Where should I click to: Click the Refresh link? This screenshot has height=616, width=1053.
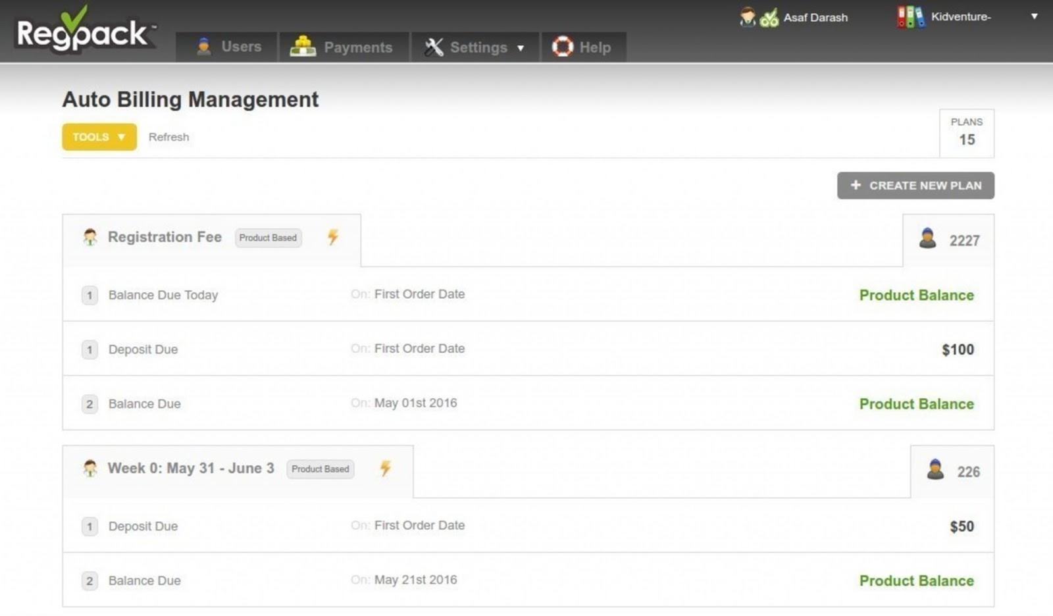click(x=168, y=137)
